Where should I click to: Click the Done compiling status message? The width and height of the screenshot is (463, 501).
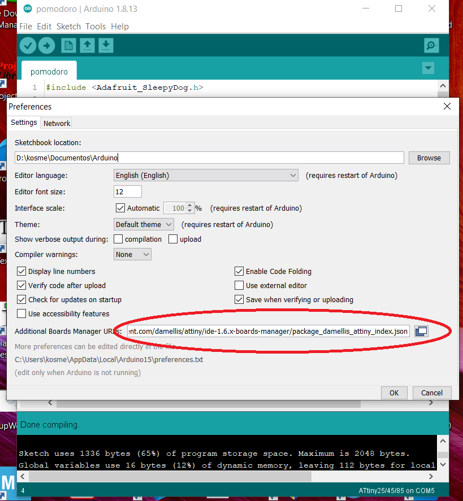point(50,425)
